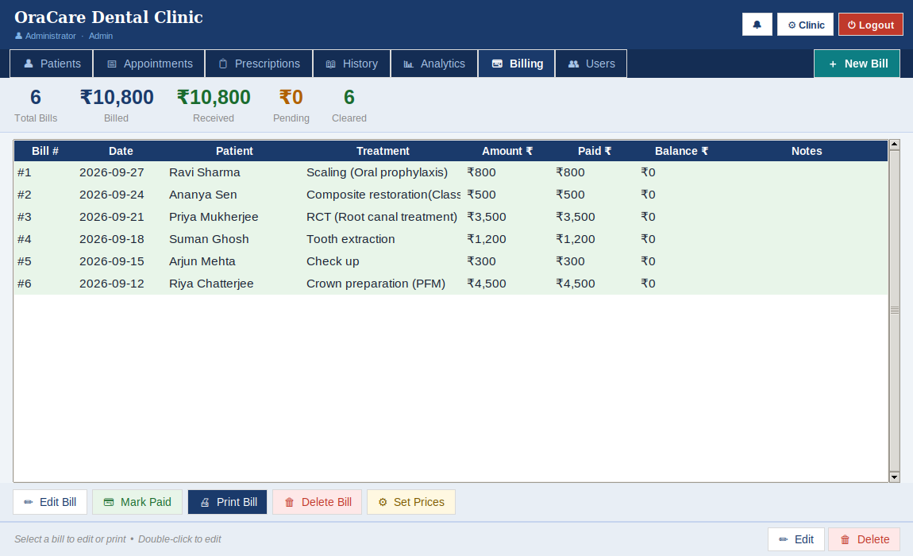Open the Appointments tab
The image size is (913, 556).
(149, 64)
